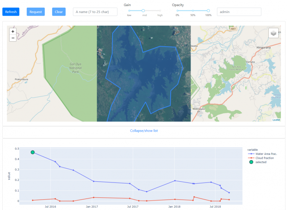Click the green selected marker on chart

(33, 152)
